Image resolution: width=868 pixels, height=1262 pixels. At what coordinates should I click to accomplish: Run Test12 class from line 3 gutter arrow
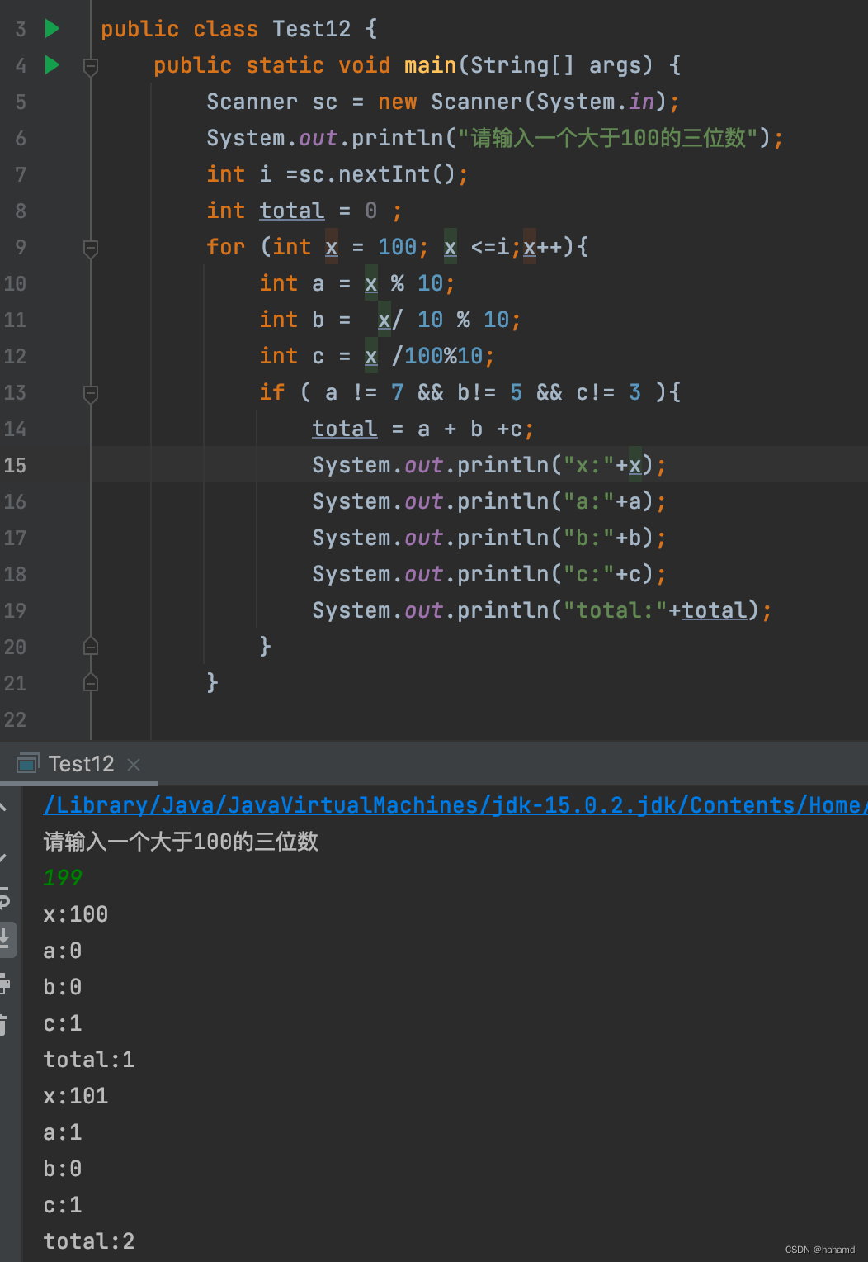[x=50, y=28]
